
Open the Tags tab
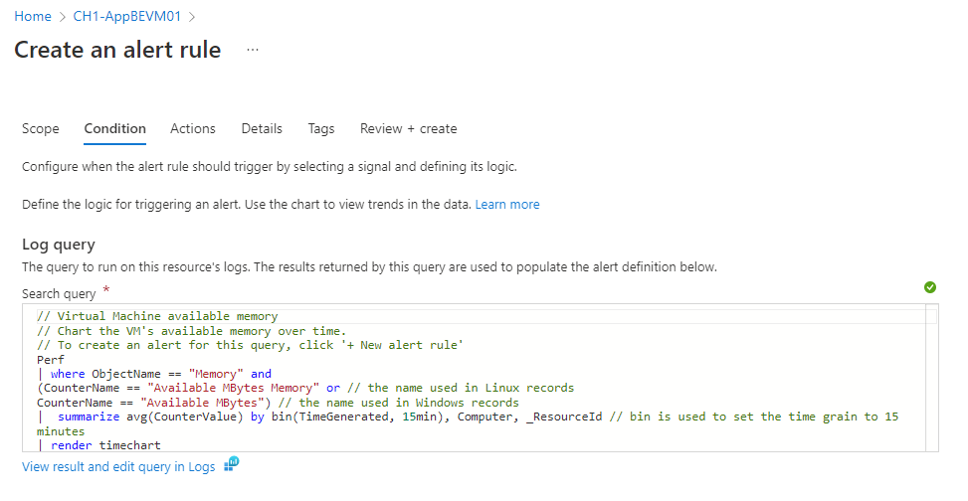click(321, 128)
